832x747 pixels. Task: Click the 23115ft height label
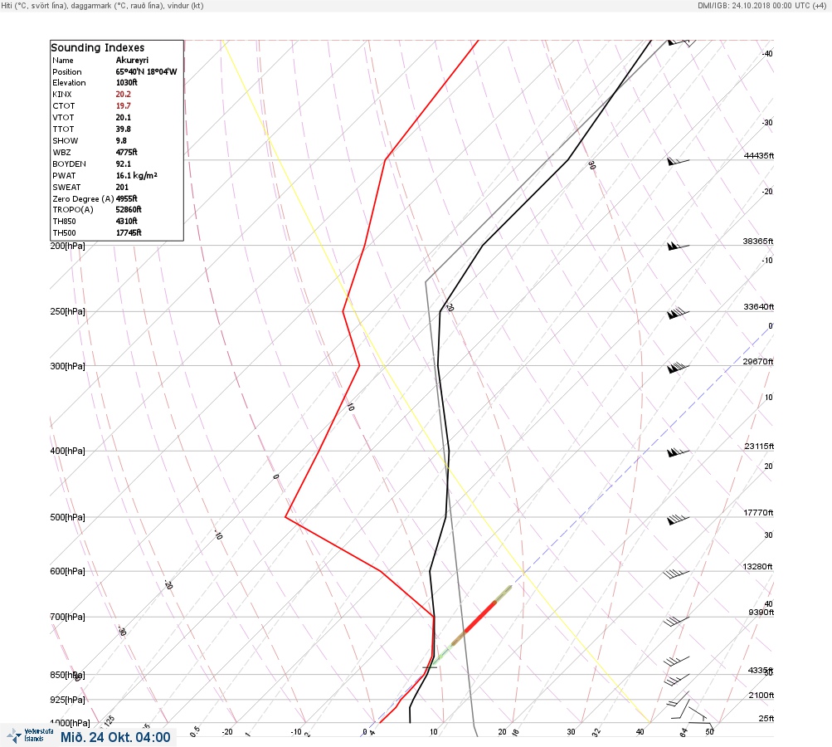coord(759,446)
